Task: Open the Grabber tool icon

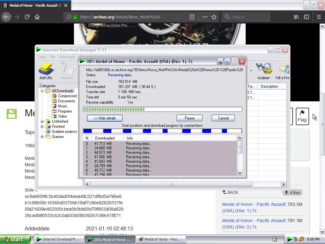Action: click(x=263, y=71)
